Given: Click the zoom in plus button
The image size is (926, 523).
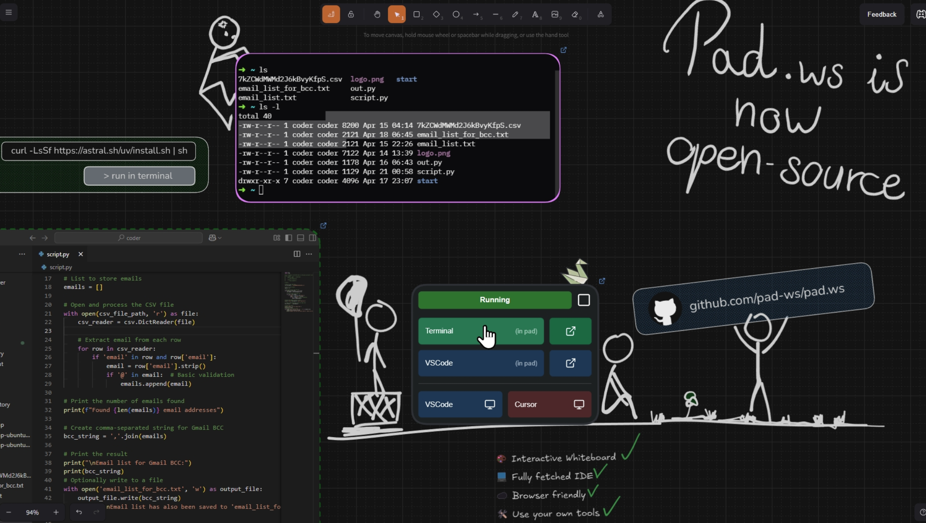Looking at the screenshot, I should [x=56, y=512].
